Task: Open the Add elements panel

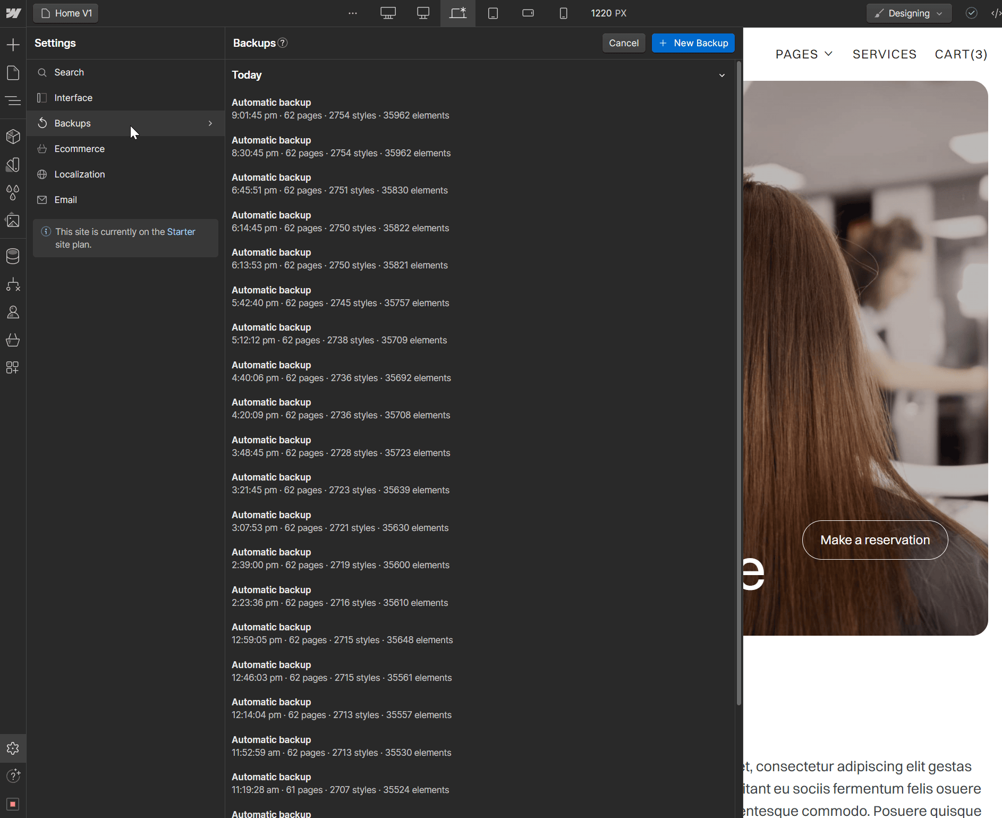Action: pyautogui.click(x=13, y=45)
